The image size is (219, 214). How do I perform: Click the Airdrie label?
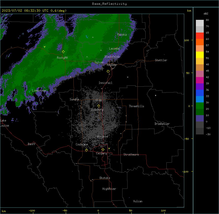(103, 136)
